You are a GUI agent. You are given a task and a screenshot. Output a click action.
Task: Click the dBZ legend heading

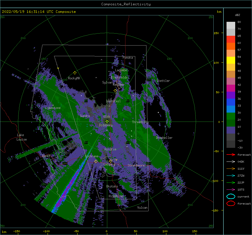coord(237,15)
